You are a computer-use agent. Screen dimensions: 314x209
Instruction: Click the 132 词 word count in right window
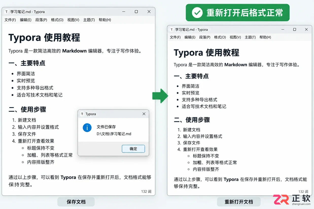pos(303,192)
